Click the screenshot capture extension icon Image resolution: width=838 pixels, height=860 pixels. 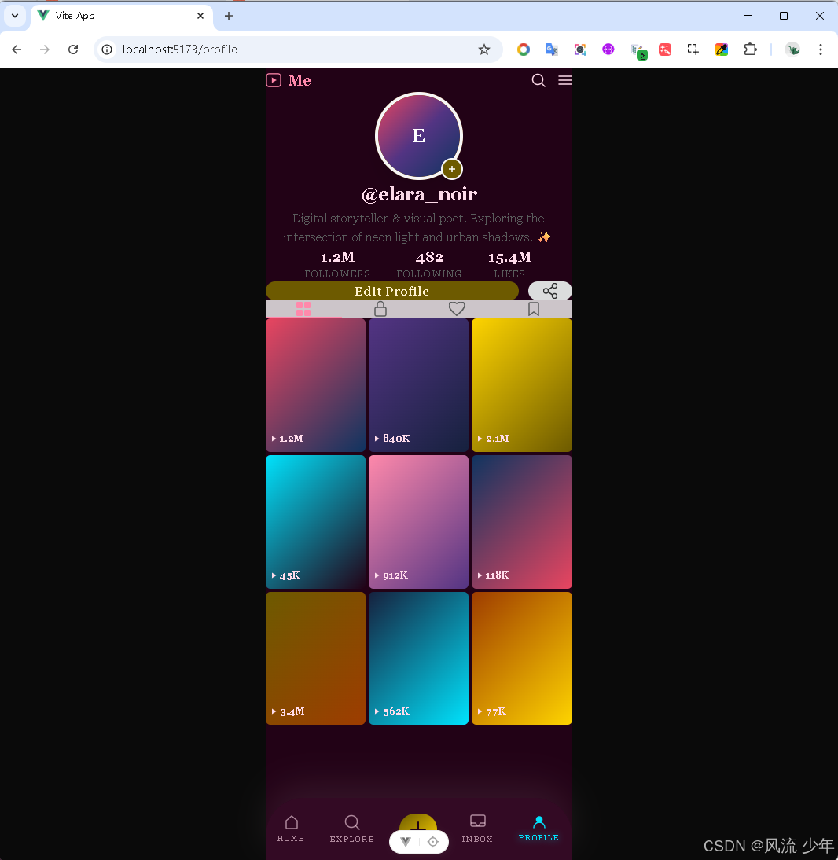point(693,50)
